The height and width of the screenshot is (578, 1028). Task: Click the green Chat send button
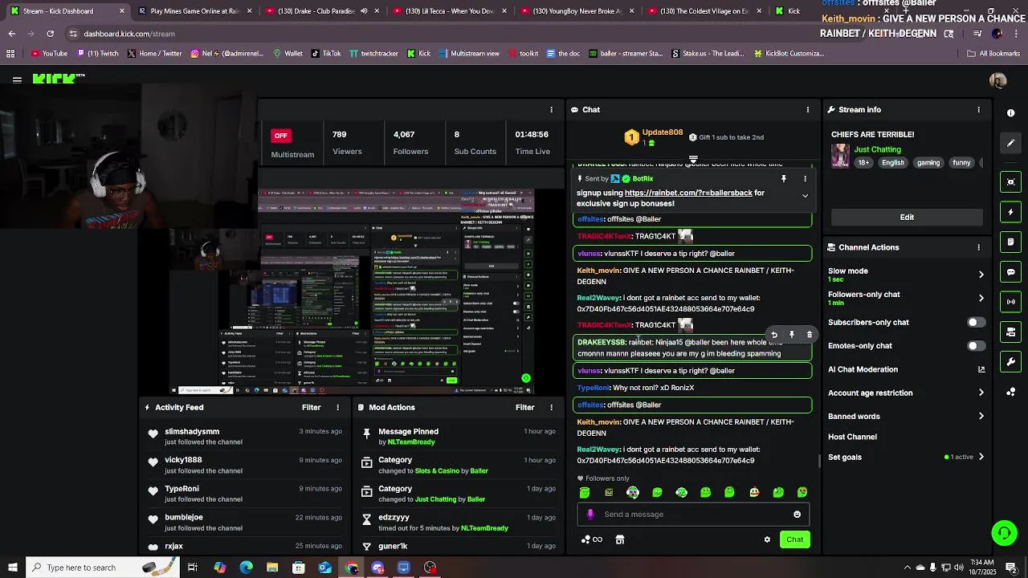794,539
